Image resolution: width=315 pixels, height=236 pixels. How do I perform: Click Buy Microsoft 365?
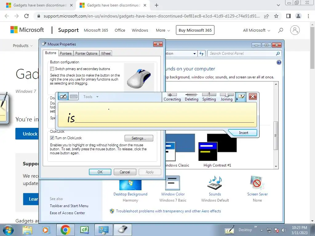195,30
